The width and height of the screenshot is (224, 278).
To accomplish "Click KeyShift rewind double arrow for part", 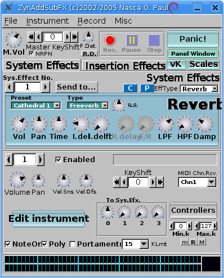I will click(117, 182).
